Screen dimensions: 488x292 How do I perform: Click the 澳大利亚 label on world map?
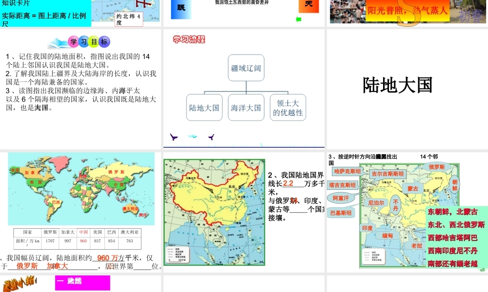(130, 209)
